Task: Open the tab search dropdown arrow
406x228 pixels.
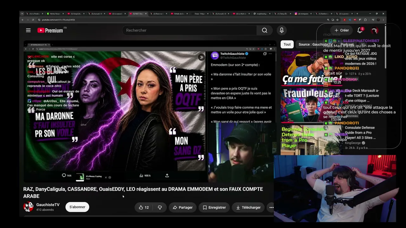Action: pos(22,14)
